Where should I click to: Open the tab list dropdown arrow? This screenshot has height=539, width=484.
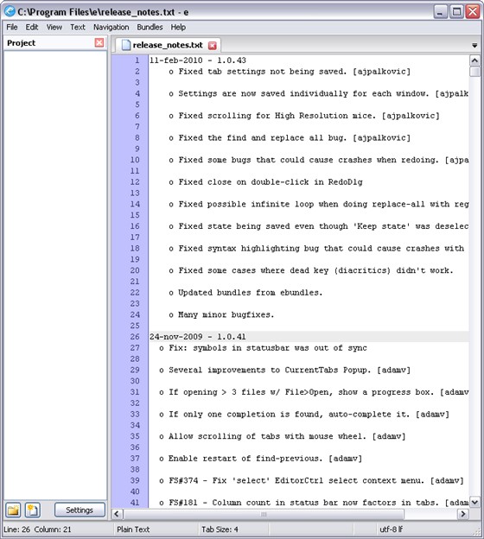point(474,46)
